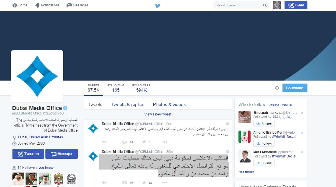Switch to Tweets & replies tab
The width and height of the screenshot is (336, 187).
tap(127, 104)
